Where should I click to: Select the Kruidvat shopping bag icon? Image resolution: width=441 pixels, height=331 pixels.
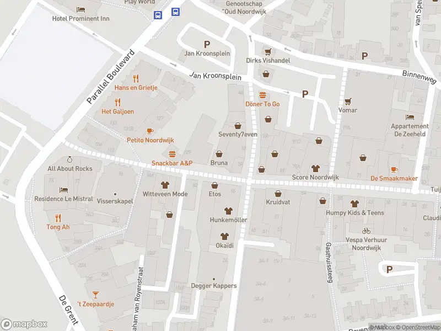click(278, 193)
